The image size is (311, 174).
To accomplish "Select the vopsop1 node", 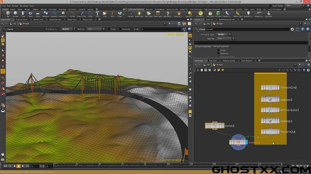I will (270, 99).
